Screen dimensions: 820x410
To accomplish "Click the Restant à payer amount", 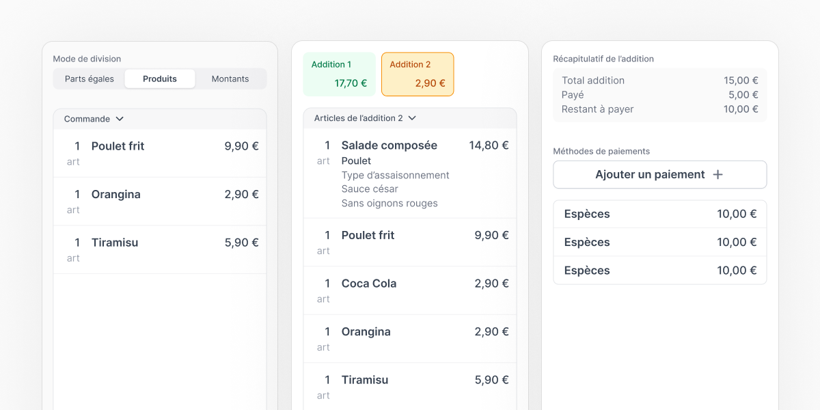I will point(742,109).
